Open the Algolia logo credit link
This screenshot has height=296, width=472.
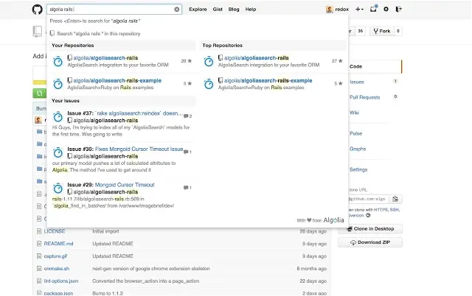click(333, 220)
